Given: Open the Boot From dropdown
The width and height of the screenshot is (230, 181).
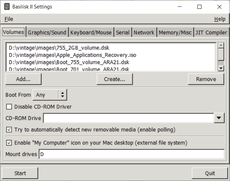Looking at the screenshot, I should click(x=50, y=95).
